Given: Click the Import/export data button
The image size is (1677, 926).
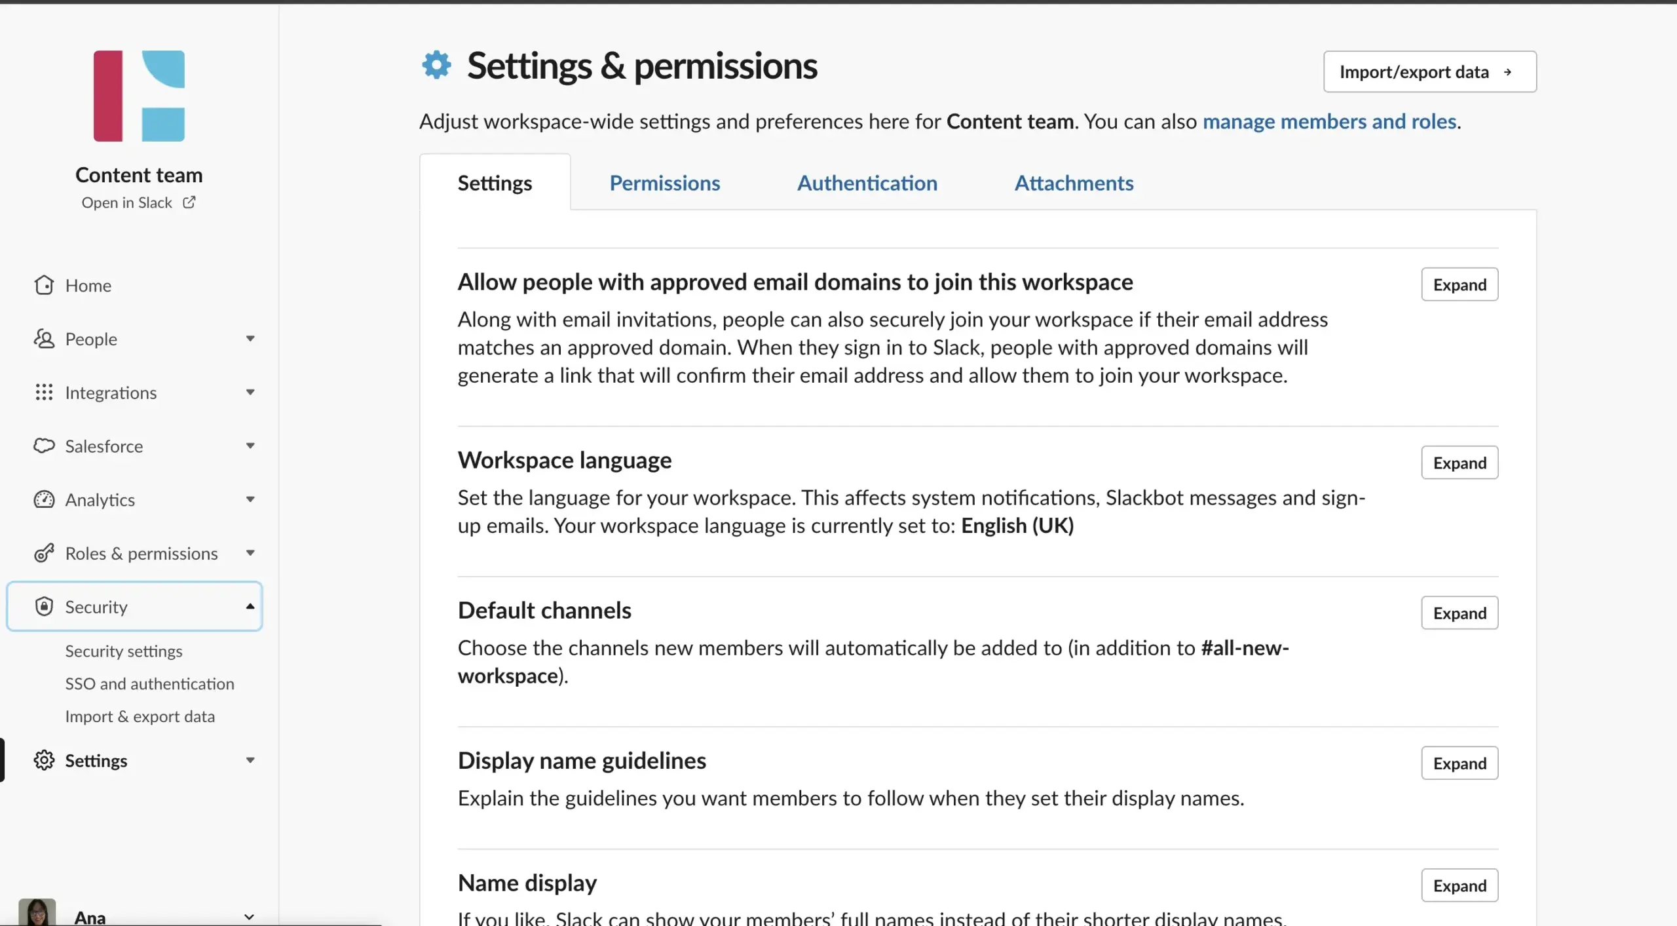Looking at the screenshot, I should (1429, 71).
